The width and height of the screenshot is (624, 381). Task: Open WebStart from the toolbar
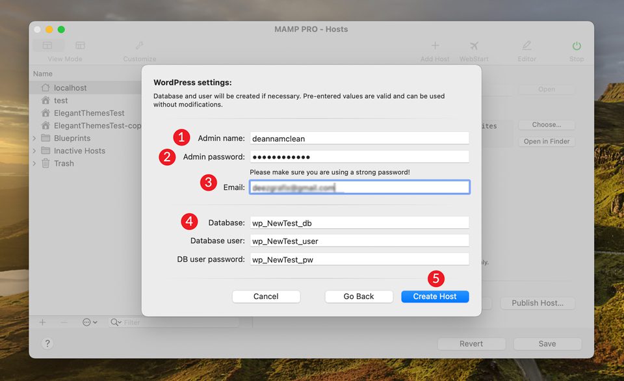pos(474,46)
